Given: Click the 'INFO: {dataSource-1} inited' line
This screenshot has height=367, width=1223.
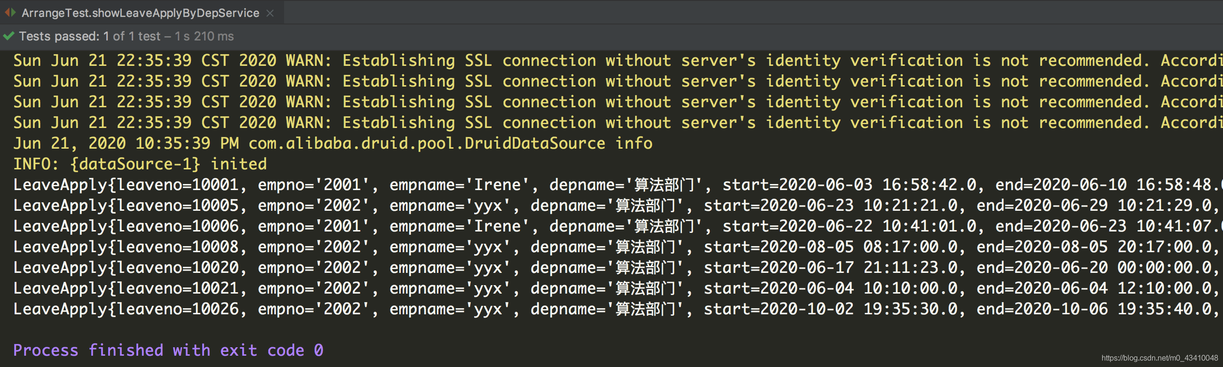Looking at the screenshot, I should click(x=140, y=164).
